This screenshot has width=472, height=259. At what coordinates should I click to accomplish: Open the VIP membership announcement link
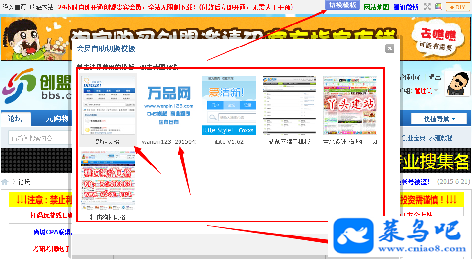point(176,7)
